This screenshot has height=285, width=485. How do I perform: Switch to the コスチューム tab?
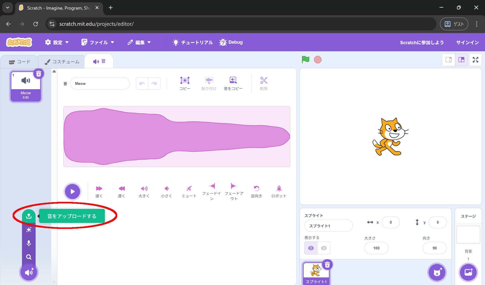pyautogui.click(x=61, y=61)
